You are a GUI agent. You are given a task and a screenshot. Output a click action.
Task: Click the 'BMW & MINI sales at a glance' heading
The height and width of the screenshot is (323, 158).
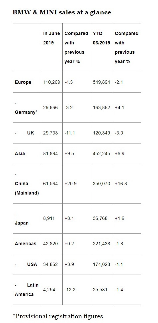(x=62, y=12)
